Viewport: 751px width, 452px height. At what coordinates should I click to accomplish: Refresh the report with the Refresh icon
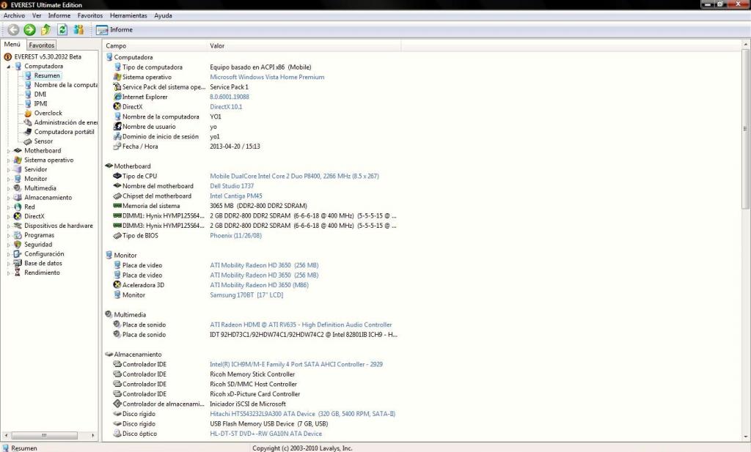(62, 29)
